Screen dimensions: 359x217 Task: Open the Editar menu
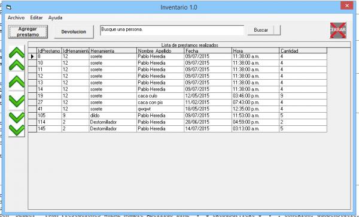pos(36,17)
